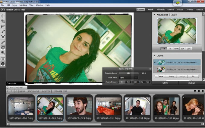Select Fill in Navigator zoom presets
This screenshot has height=128, width=205.
click(x=170, y=49)
